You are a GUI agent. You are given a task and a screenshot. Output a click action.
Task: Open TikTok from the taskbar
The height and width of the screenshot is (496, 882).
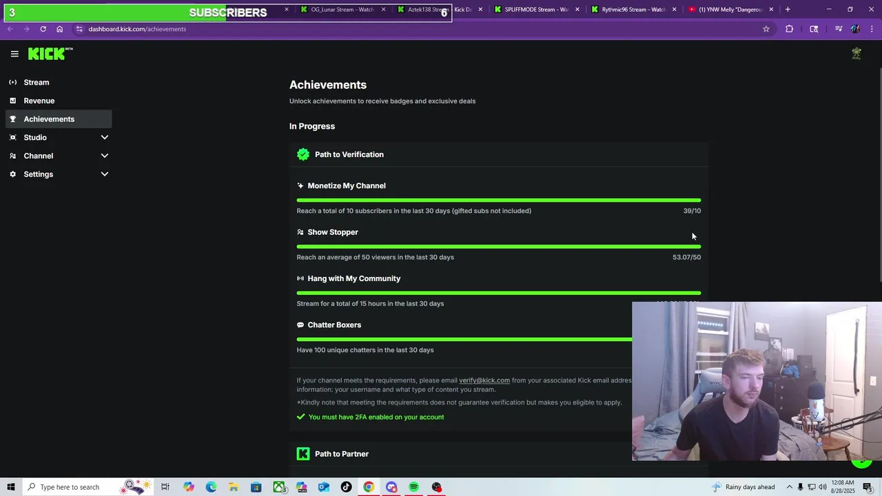(346, 487)
